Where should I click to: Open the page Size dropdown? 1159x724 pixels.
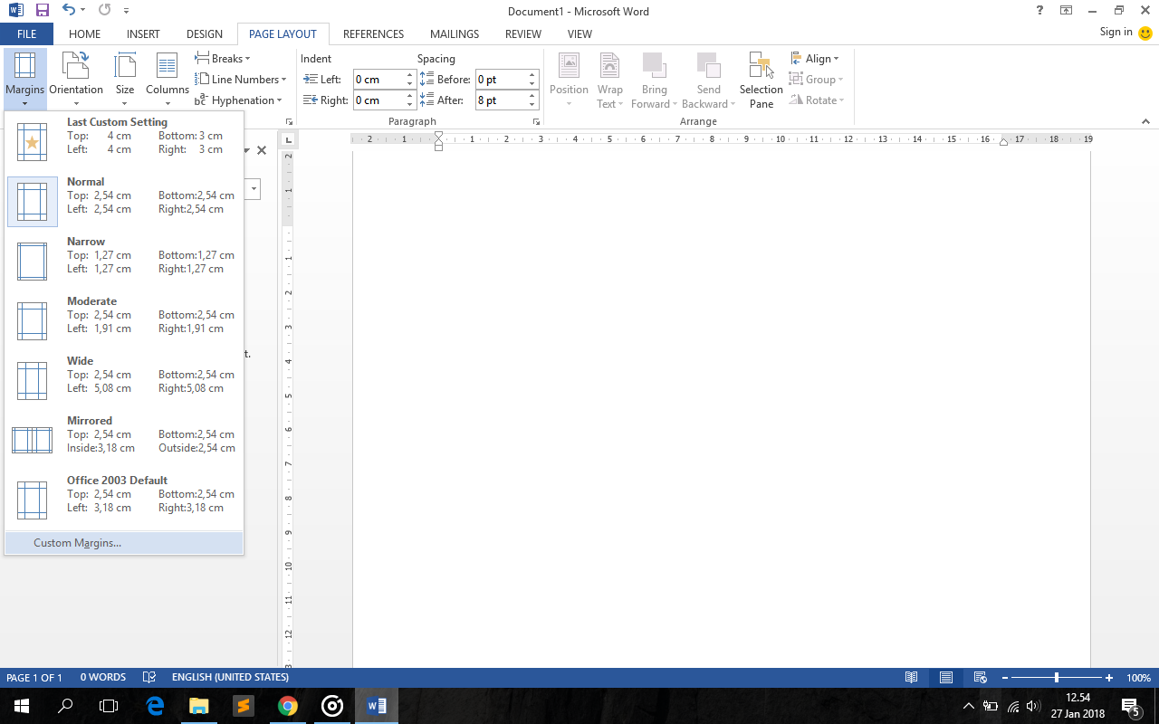tap(125, 79)
